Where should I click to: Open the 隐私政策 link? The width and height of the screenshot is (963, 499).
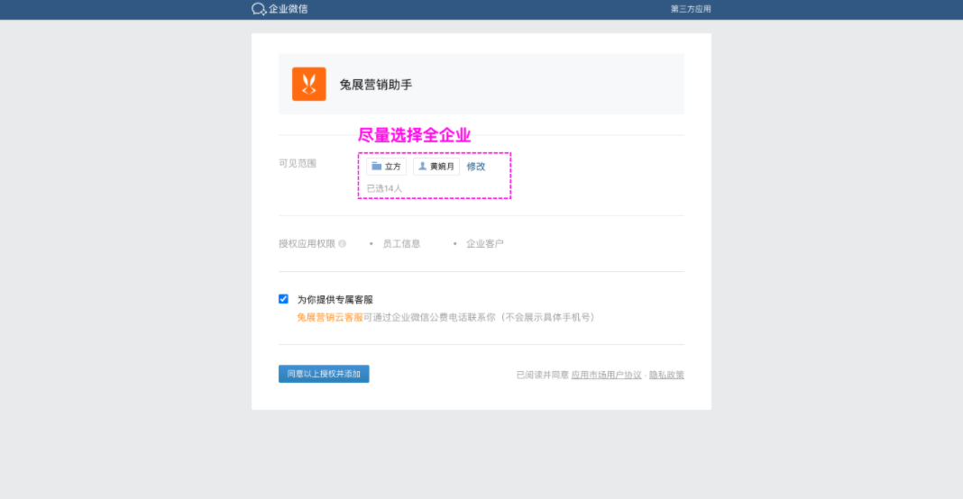tap(666, 375)
